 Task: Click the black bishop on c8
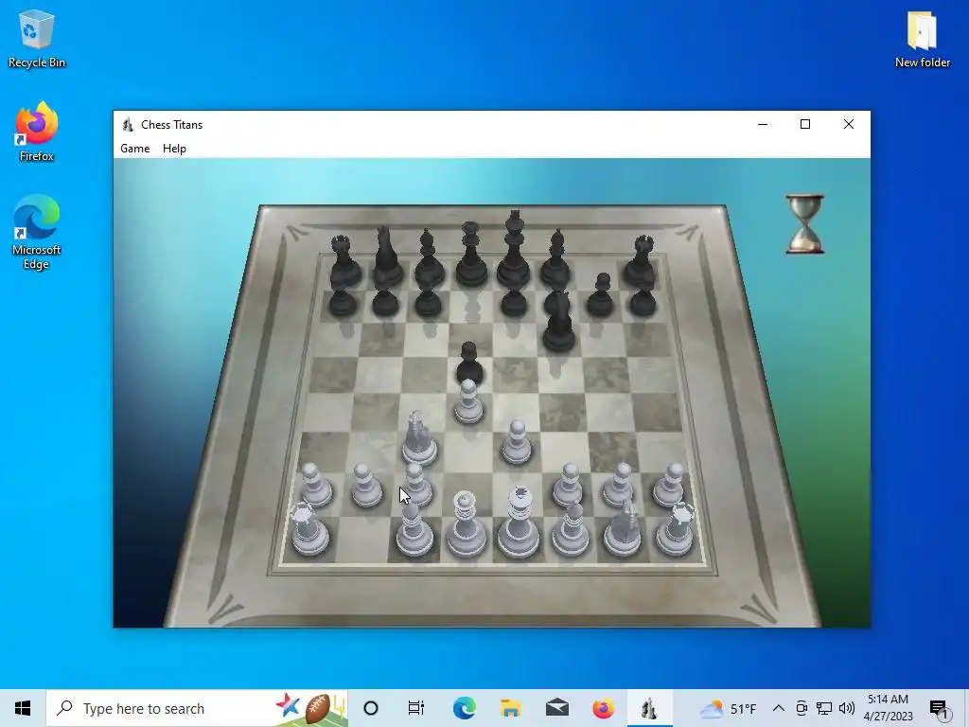tap(429, 259)
